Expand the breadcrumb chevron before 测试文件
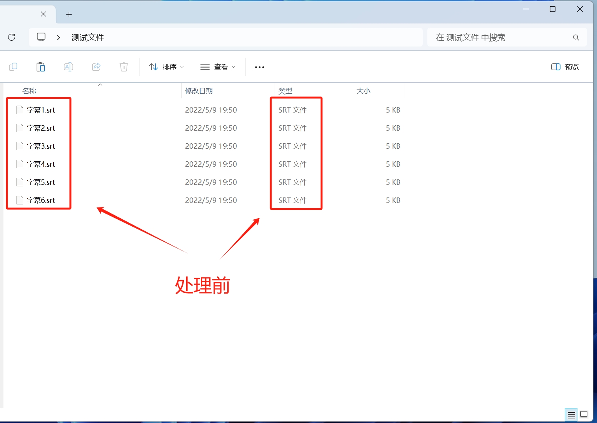597x423 pixels. coord(58,37)
